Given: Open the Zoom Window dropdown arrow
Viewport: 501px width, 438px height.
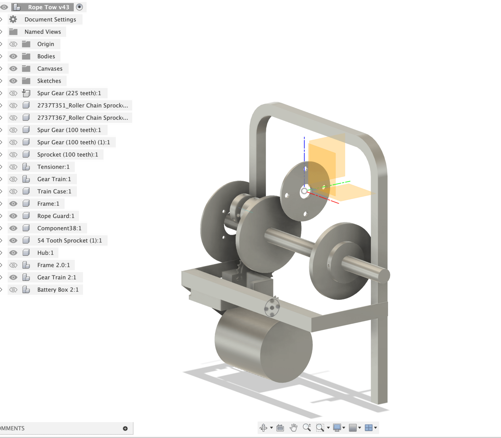Looking at the screenshot, I should 328,428.
